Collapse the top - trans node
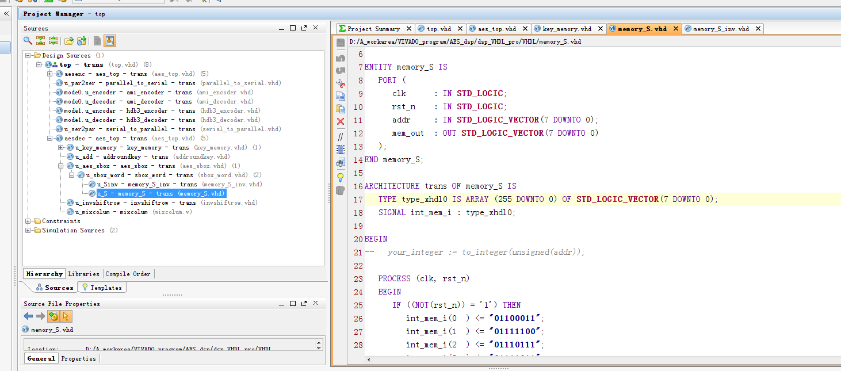This screenshot has height=371, width=841. 40,64
